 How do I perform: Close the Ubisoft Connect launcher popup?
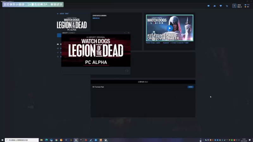129,33
